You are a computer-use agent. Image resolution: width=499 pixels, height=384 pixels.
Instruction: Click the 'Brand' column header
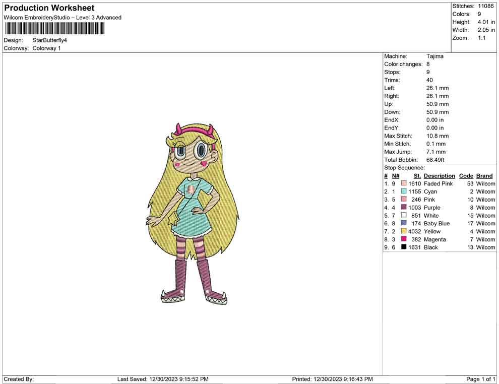click(x=484, y=176)
